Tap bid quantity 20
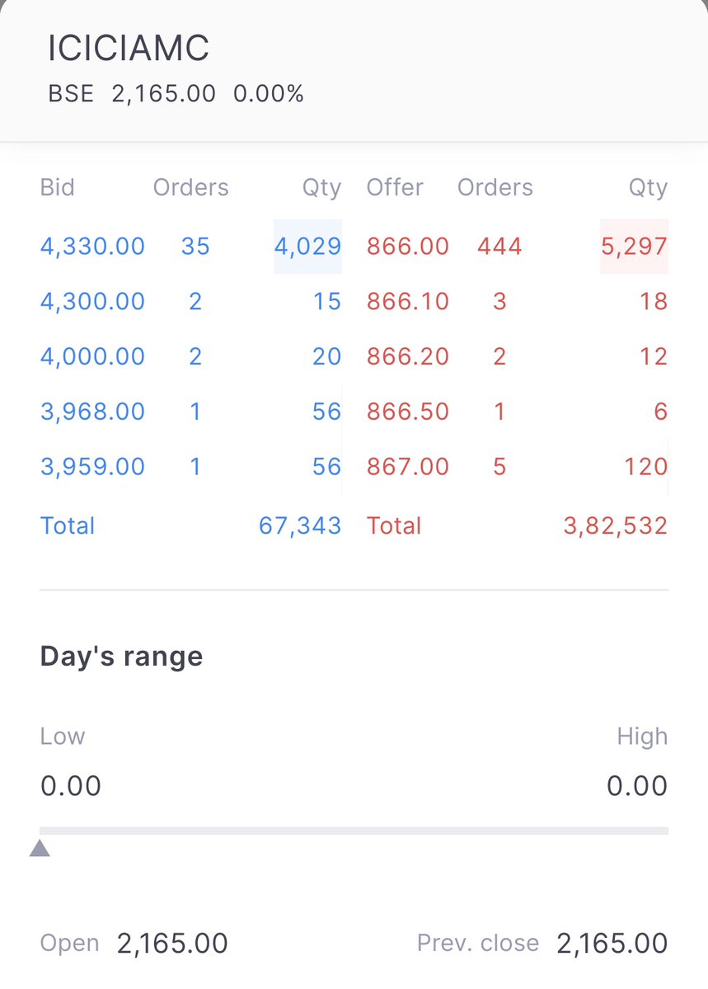Viewport: 708px width, 989px height. click(x=327, y=356)
